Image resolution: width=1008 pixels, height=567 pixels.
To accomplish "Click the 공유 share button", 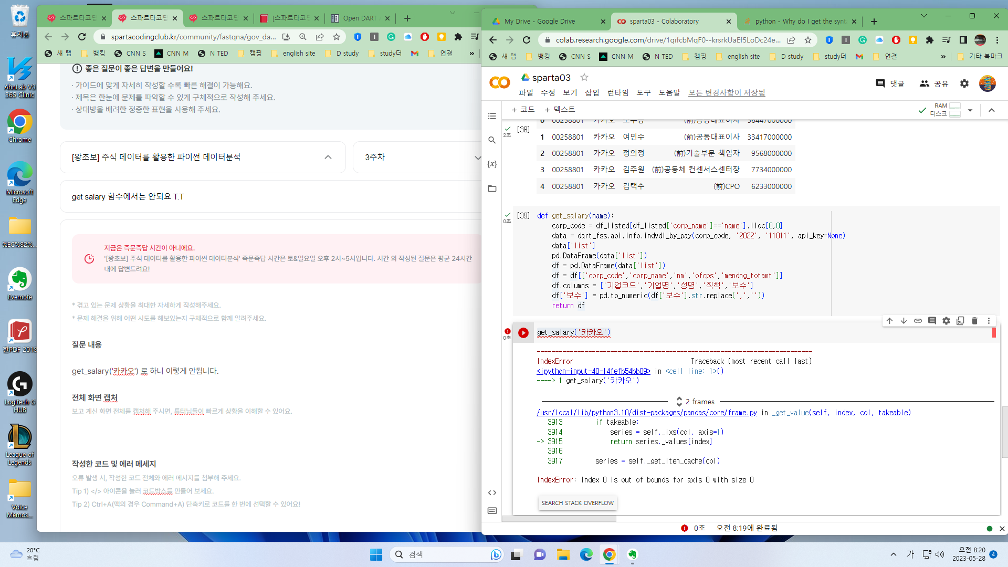I will click(934, 83).
